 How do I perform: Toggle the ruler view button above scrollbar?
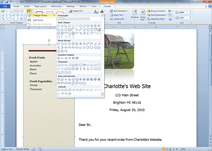pyautogui.click(x=210, y=27)
